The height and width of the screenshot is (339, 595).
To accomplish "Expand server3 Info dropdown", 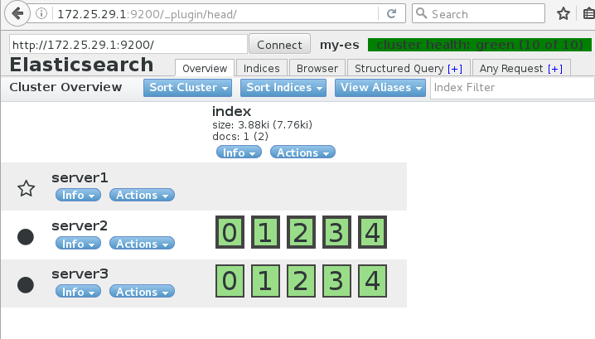I will coord(78,292).
